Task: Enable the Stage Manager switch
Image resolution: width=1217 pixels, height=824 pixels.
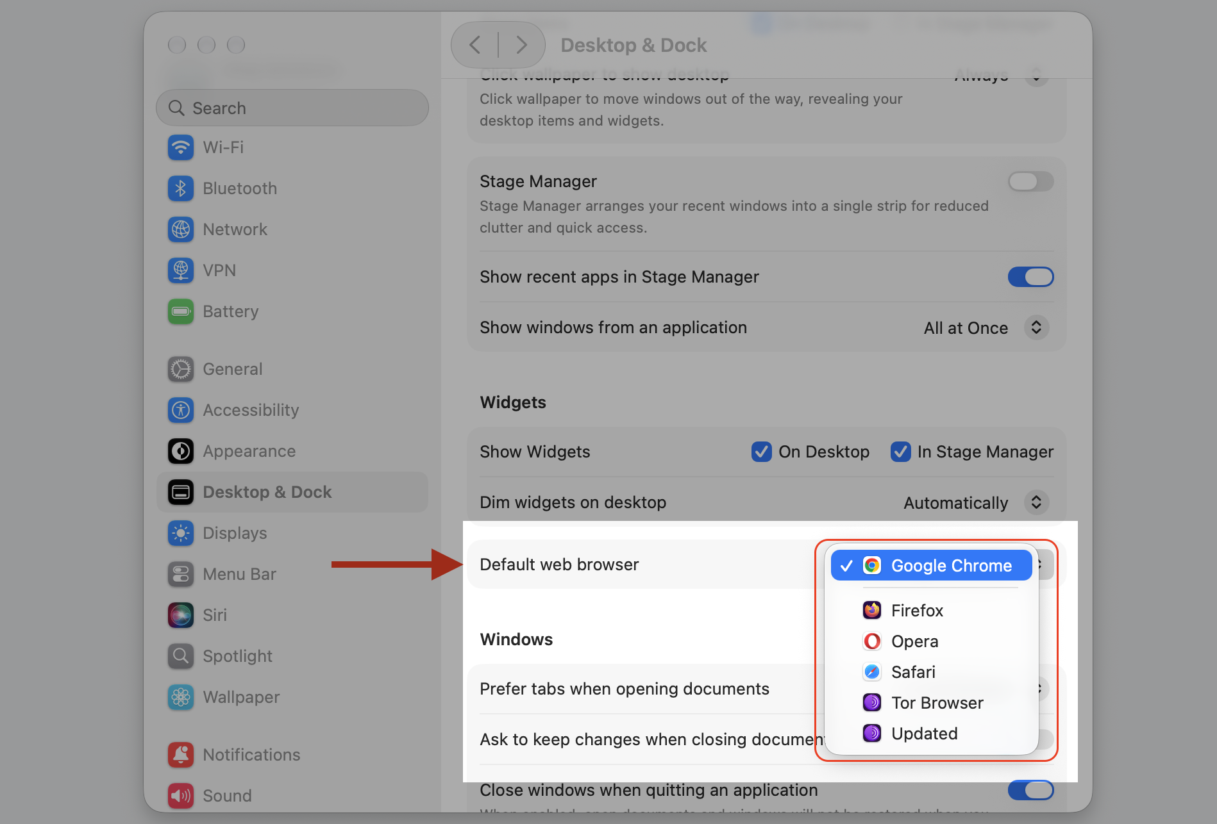Action: (x=1030, y=181)
